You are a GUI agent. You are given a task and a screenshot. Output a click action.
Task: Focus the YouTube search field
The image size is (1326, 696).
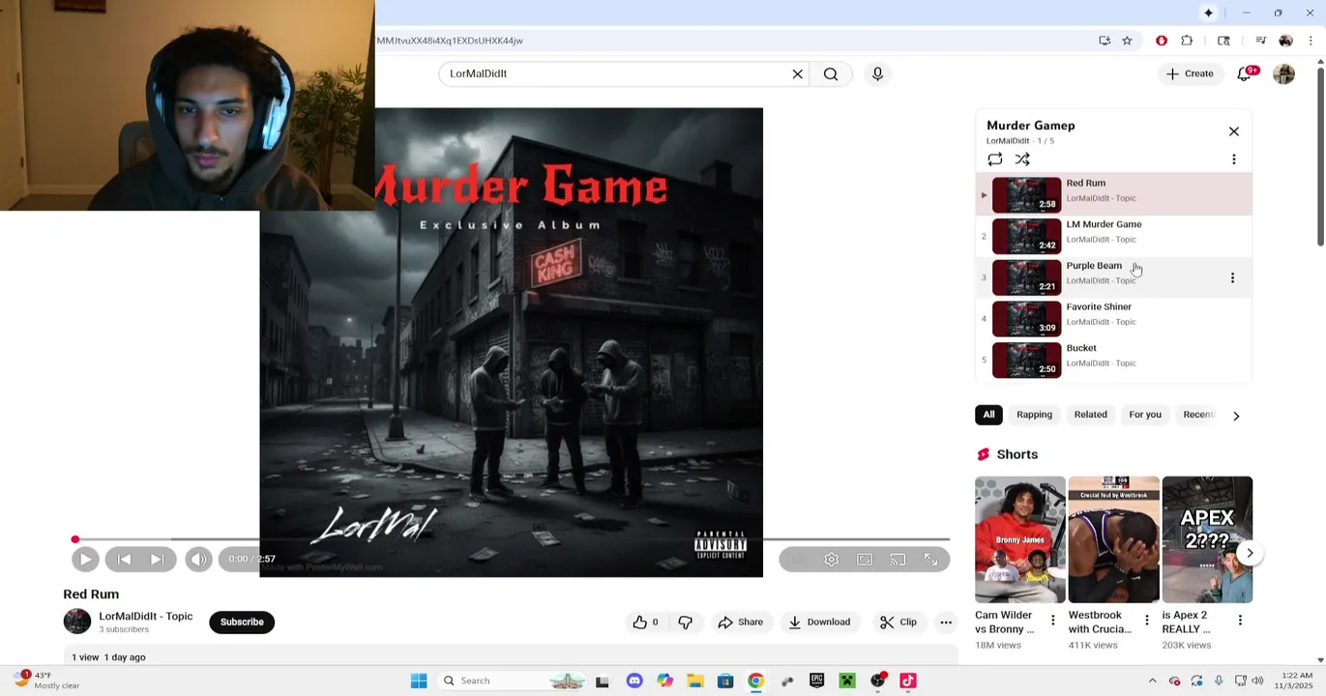(615, 74)
